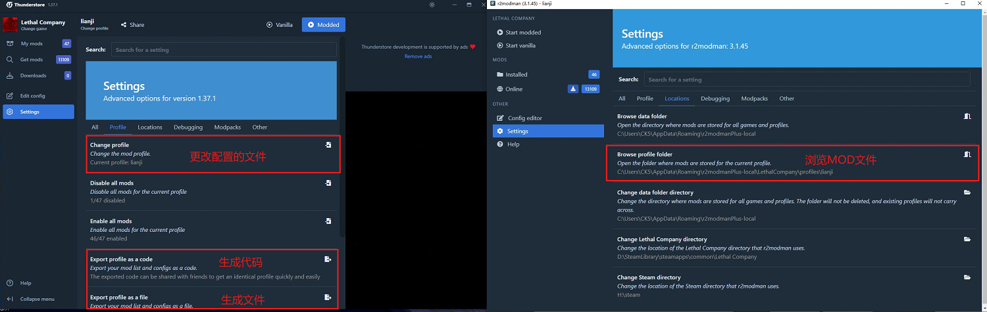Click the Disable all mods action icon
Screen dimensions: 987x312
click(x=328, y=183)
